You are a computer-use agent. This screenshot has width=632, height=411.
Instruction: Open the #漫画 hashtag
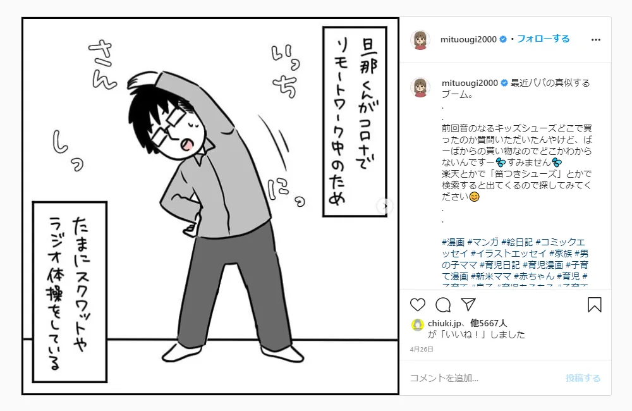pyautogui.click(x=453, y=242)
